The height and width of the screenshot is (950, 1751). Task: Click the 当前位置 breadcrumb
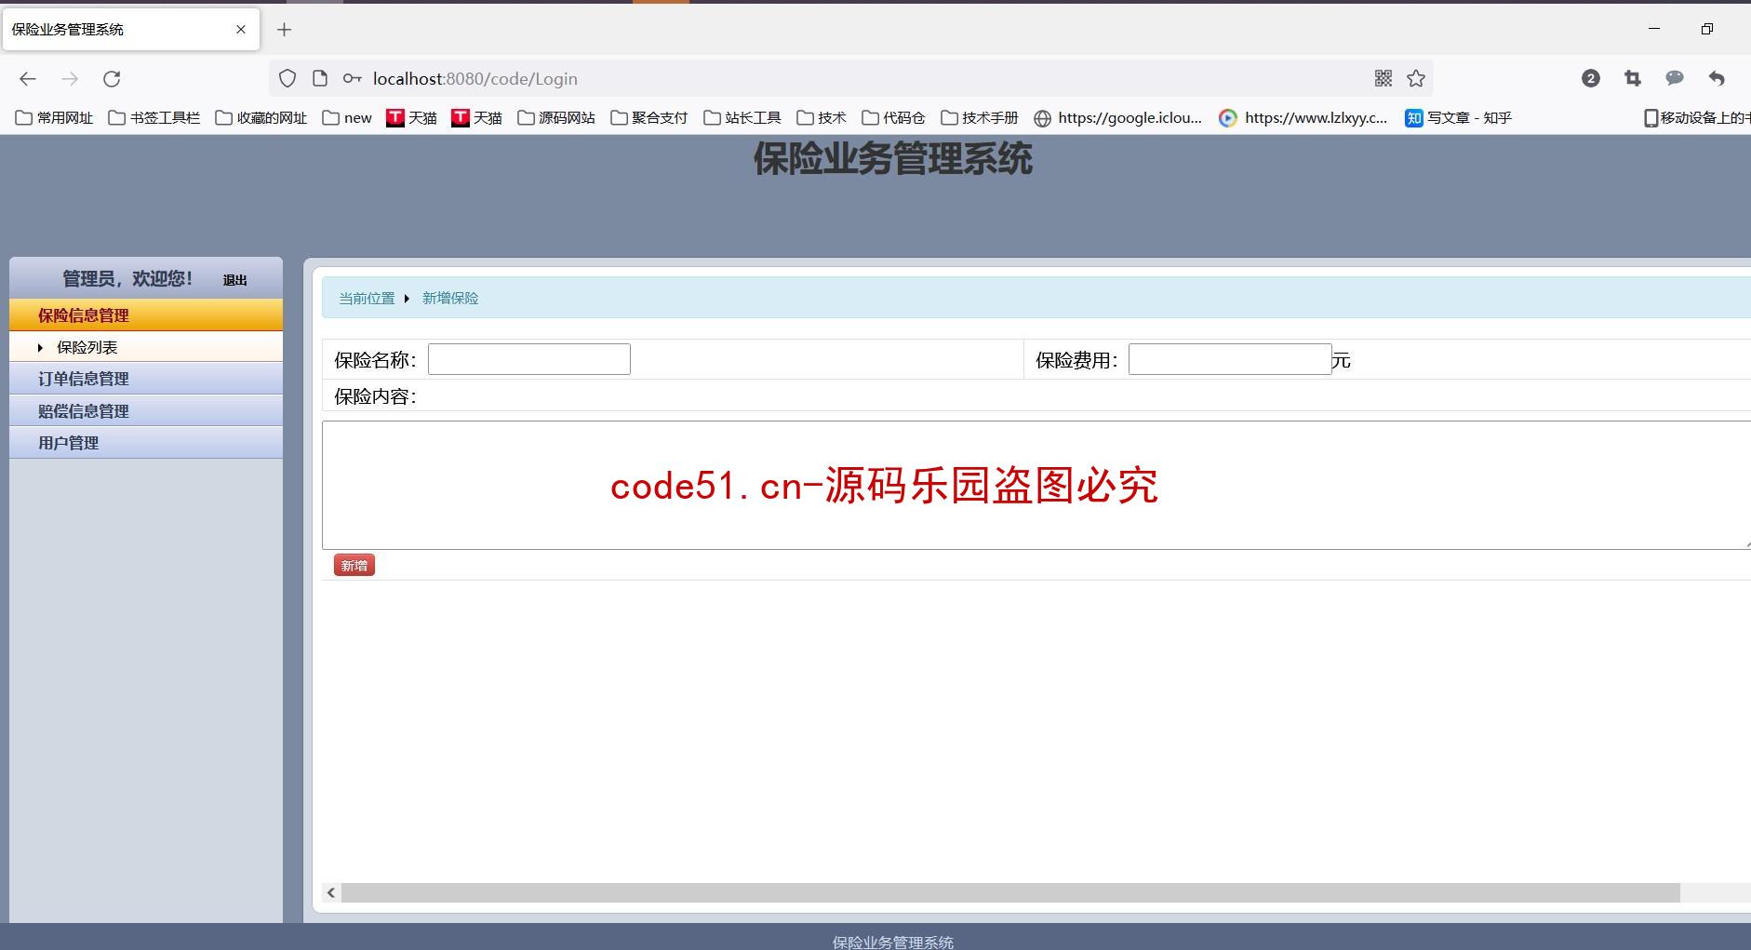tap(367, 299)
